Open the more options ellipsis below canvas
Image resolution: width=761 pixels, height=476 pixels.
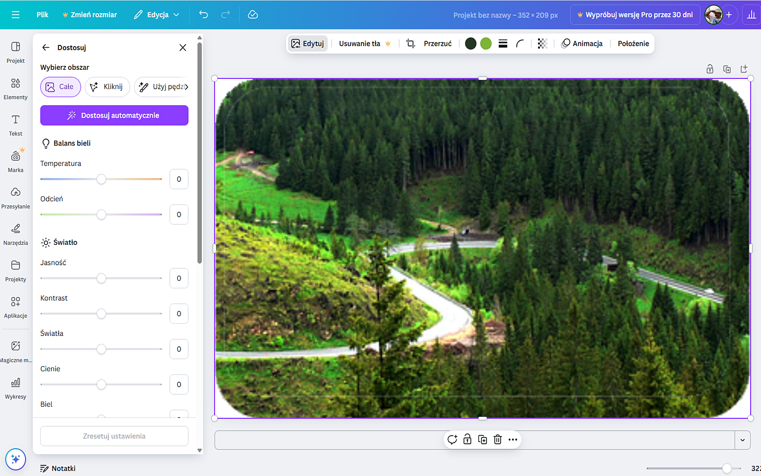tap(513, 439)
